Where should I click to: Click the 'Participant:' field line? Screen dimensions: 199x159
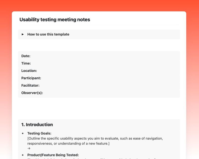31,78
